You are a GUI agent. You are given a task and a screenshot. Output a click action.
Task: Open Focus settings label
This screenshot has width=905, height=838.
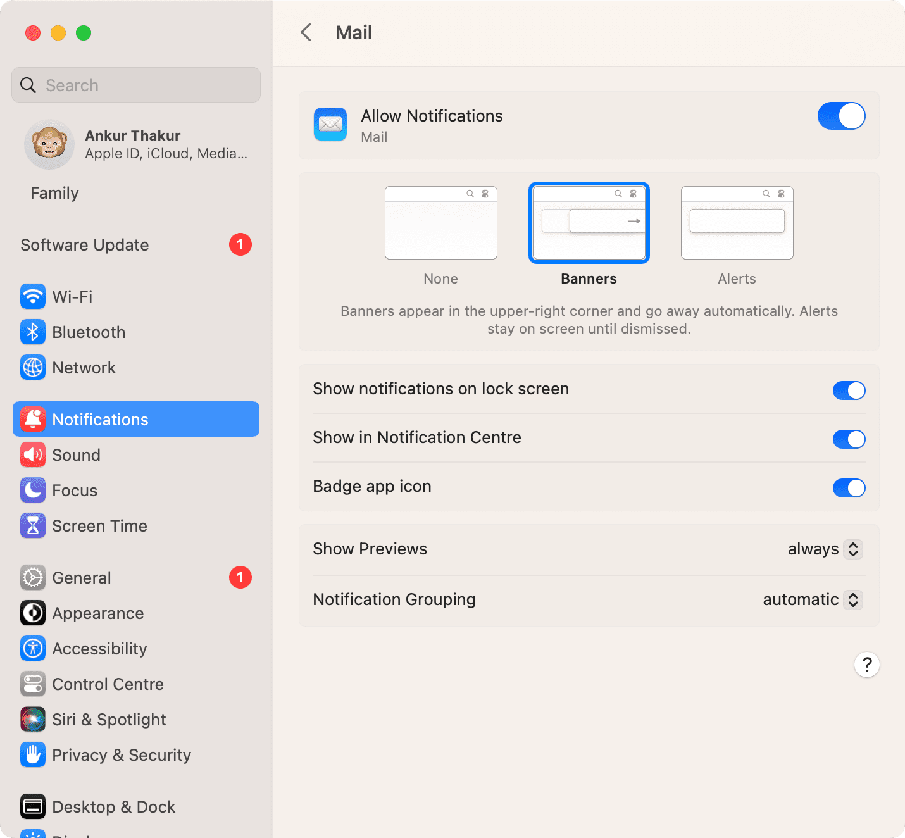coord(75,491)
